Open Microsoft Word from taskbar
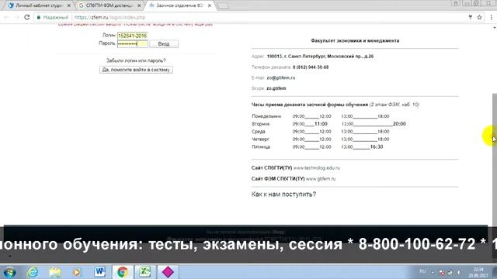The image size is (497, 279). click(100, 272)
